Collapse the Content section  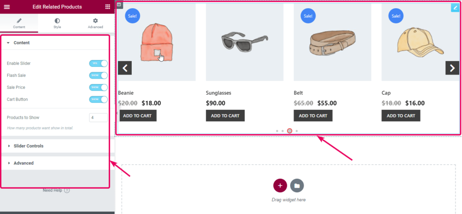tap(22, 43)
